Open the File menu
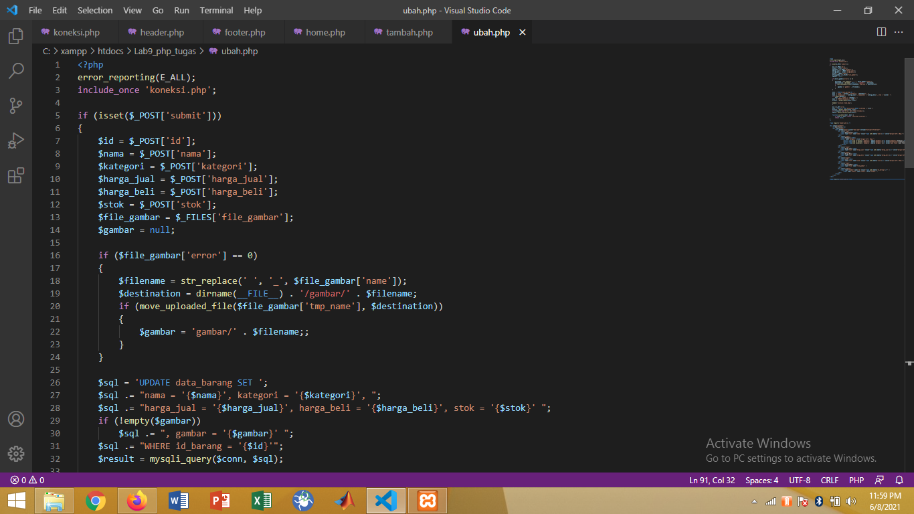The image size is (914, 514). pyautogui.click(x=35, y=10)
